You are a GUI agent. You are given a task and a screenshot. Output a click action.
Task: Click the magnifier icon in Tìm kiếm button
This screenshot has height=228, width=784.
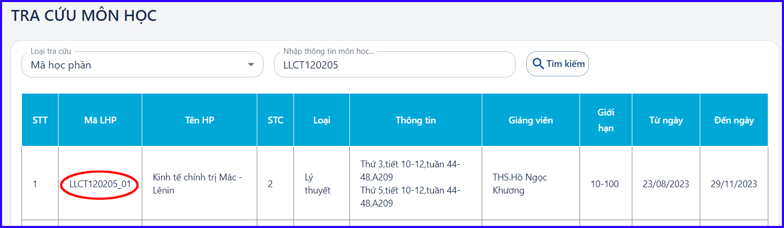coord(538,64)
